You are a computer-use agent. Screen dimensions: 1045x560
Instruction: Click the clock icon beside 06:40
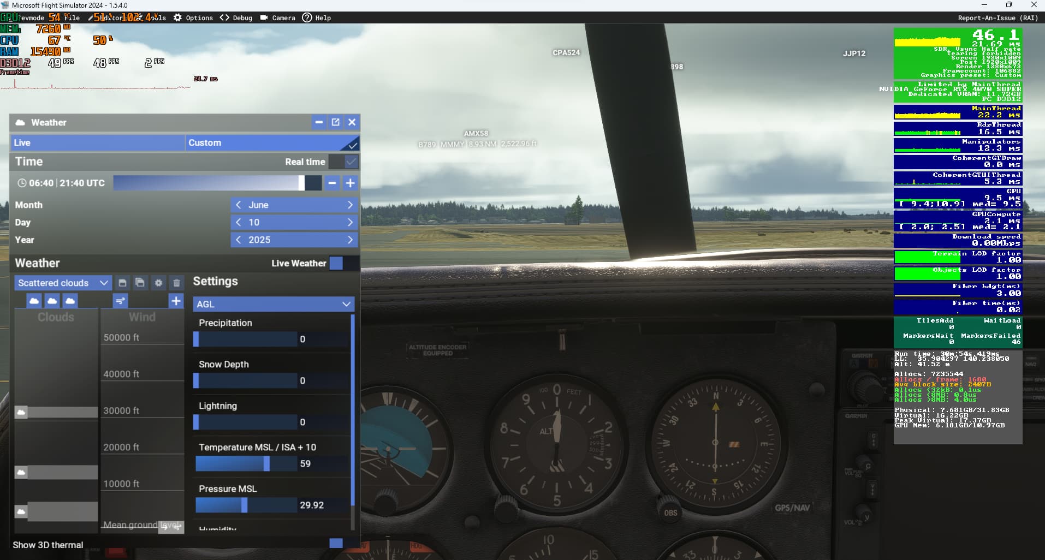pyautogui.click(x=22, y=183)
